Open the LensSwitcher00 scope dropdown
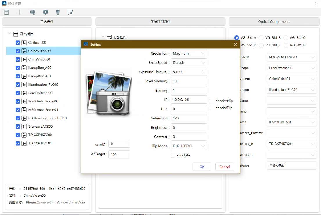Viewport: 321px width, 215px height. tap(292, 68)
